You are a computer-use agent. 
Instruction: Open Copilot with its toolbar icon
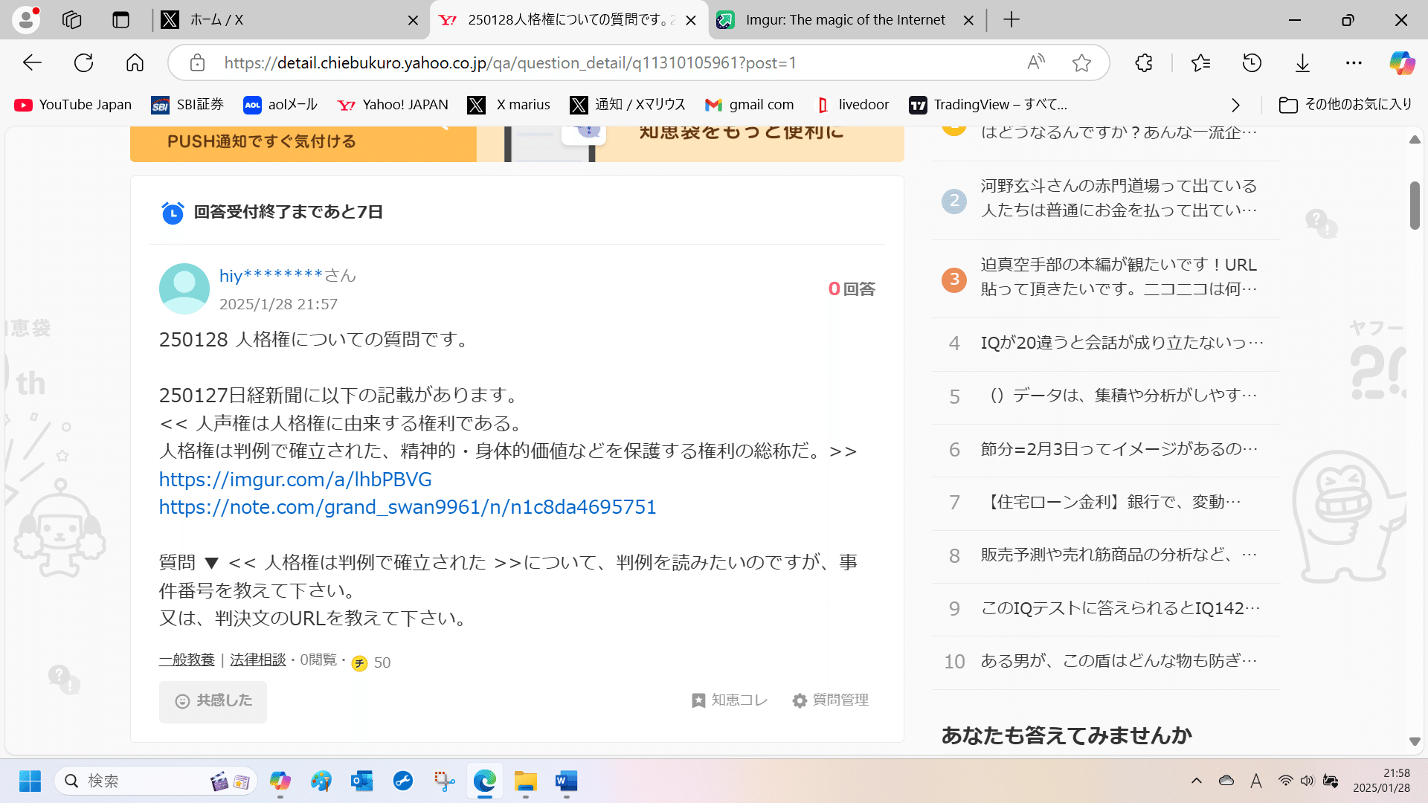click(1401, 62)
